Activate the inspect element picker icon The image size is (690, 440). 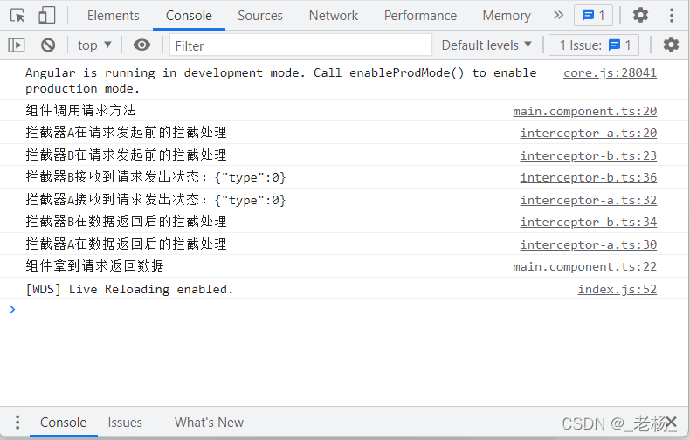click(x=18, y=16)
